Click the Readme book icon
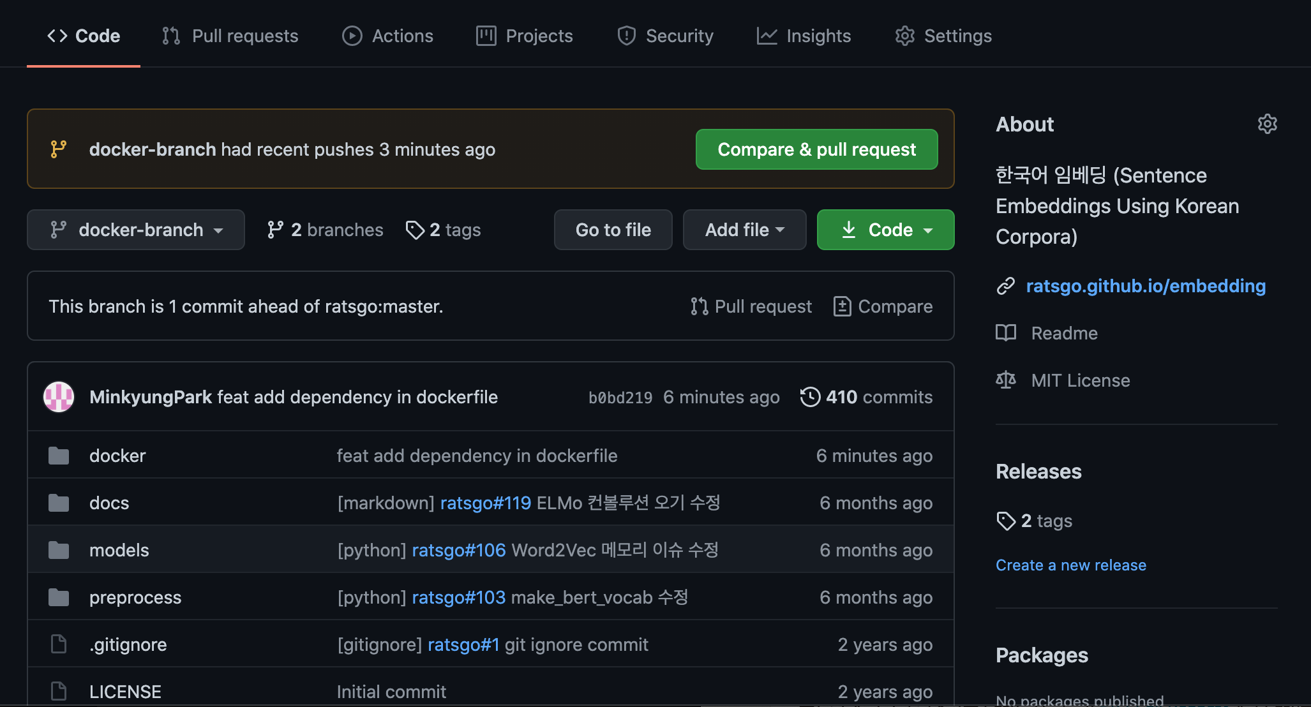The width and height of the screenshot is (1311, 707). tap(1006, 333)
